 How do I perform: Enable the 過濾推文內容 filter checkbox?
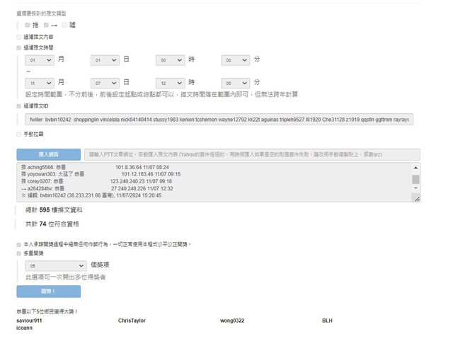tap(19, 37)
